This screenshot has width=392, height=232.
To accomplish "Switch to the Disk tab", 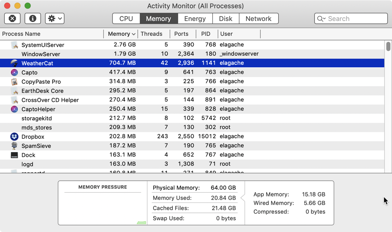I will coord(225,18).
